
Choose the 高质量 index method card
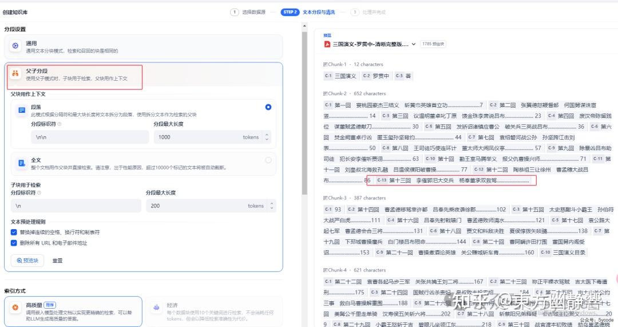coord(73,312)
